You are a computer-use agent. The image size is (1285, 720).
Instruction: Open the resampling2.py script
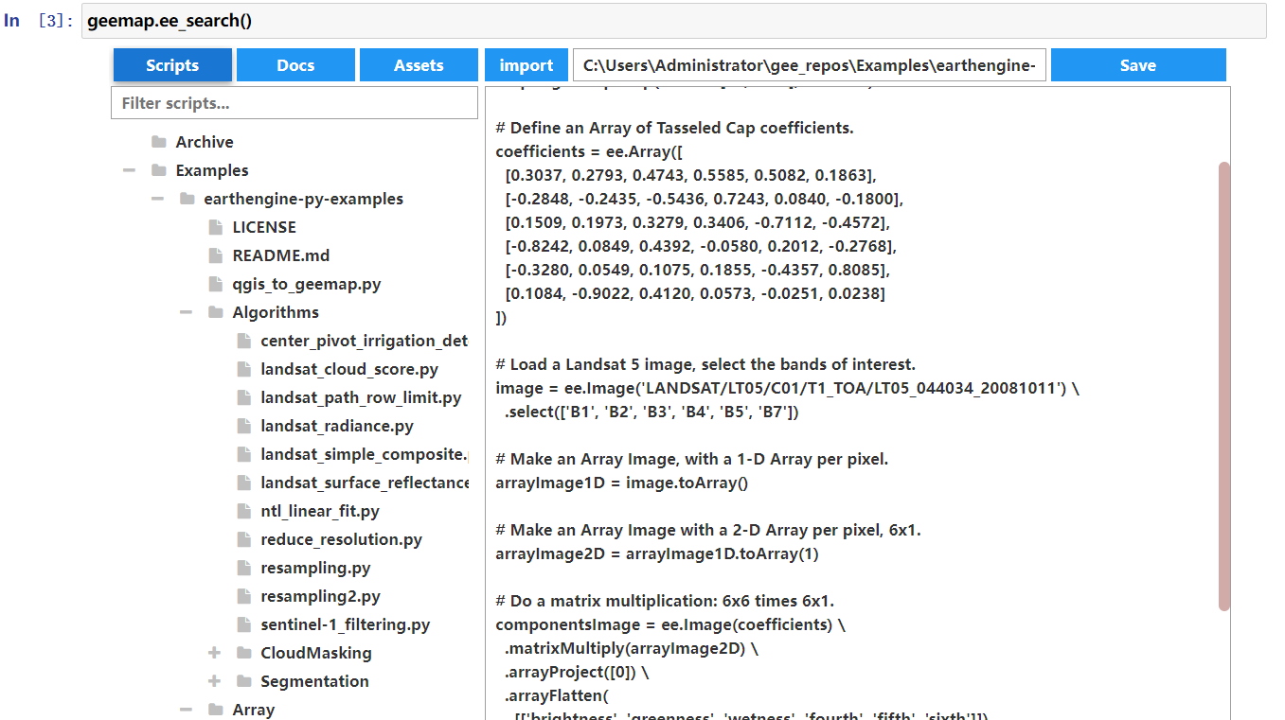pos(320,596)
